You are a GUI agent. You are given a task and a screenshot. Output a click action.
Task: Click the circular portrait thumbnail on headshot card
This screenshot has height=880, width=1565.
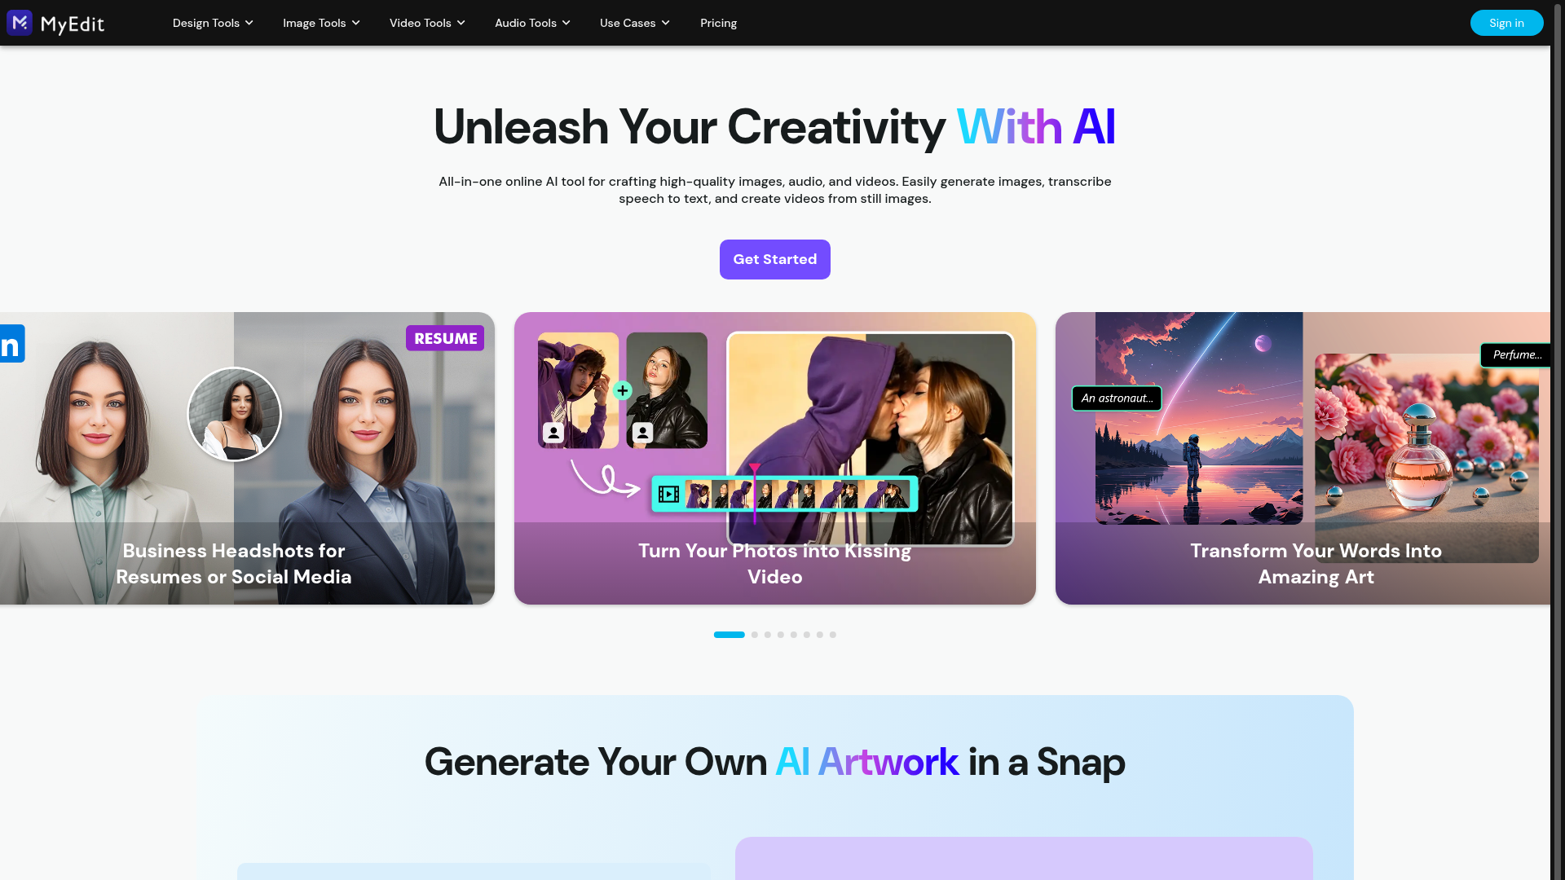click(x=234, y=414)
